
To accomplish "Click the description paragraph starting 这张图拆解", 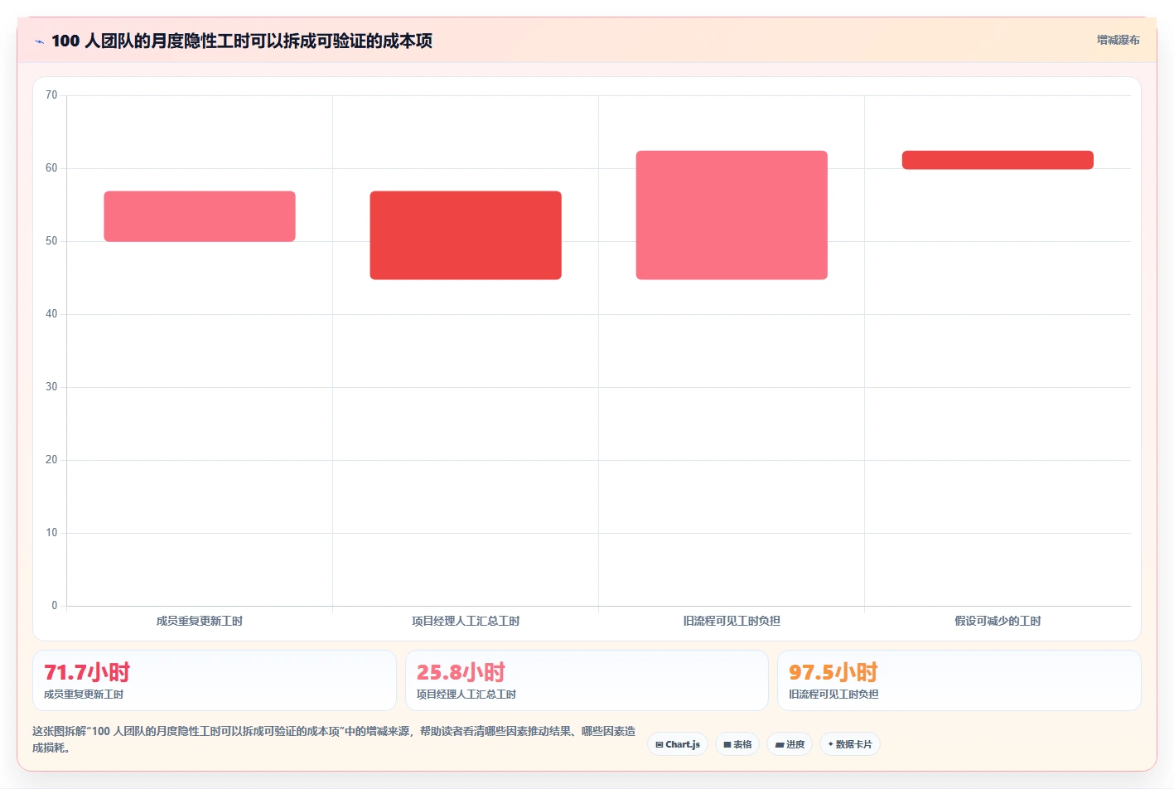I will coord(334,739).
